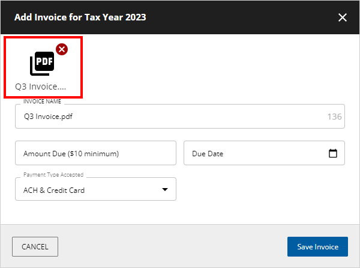Select the Q3 Invoice file name caption
The image size is (360, 268).
click(41, 87)
